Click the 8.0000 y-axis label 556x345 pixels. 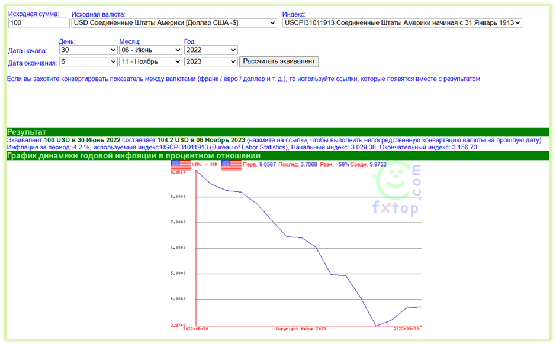[178, 197]
